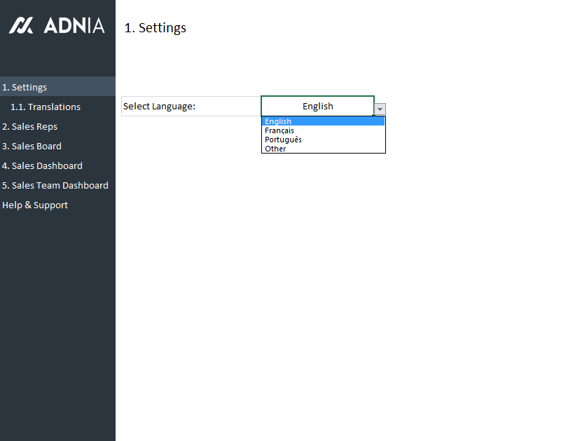Open the 1. Settings sidebar item
The width and height of the screenshot is (580, 441).
point(25,87)
